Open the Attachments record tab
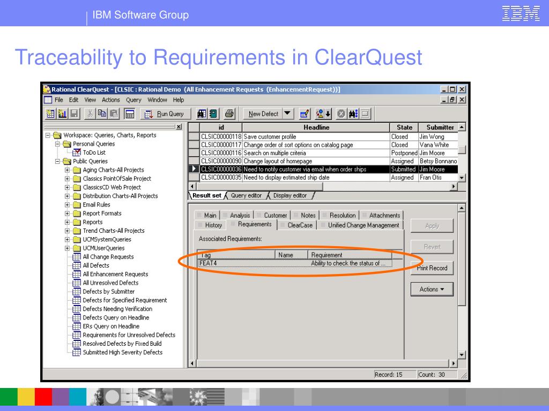The height and width of the screenshot is (411, 549). 382,215
